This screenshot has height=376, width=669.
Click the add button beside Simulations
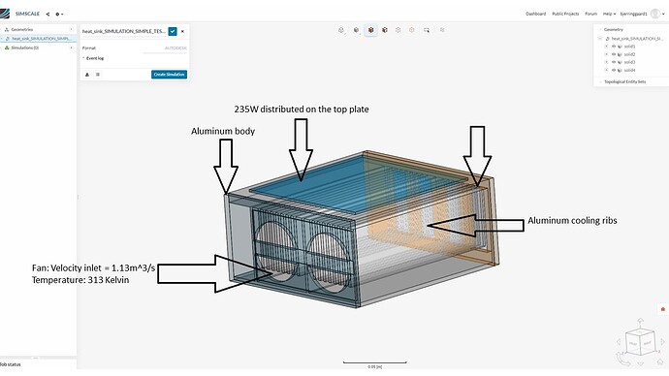[x=71, y=47]
